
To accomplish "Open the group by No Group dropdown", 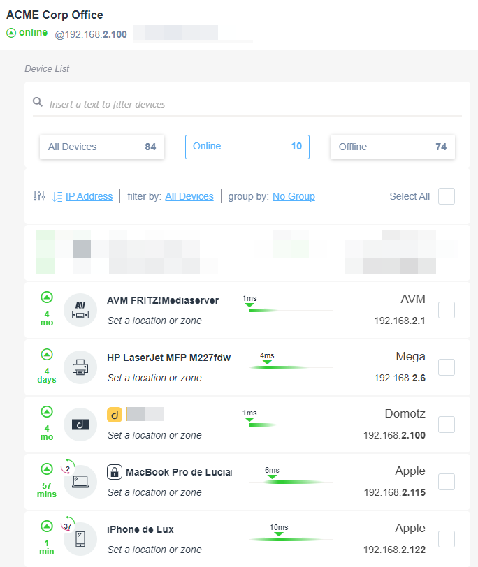I will click(x=294, y=196).
